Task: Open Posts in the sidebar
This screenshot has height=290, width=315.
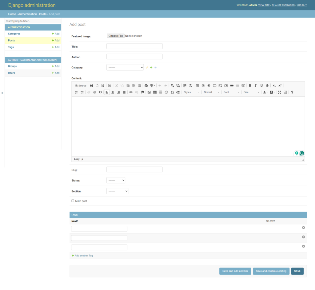Action: coord(11,40)
